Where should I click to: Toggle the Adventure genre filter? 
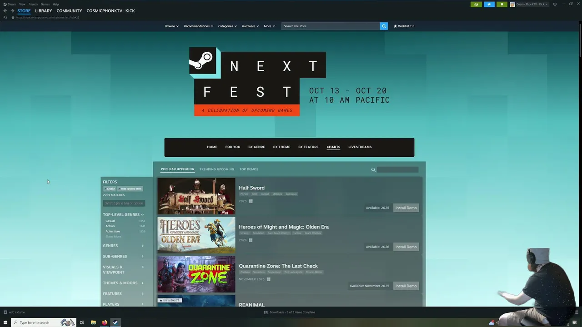point(113,231)
